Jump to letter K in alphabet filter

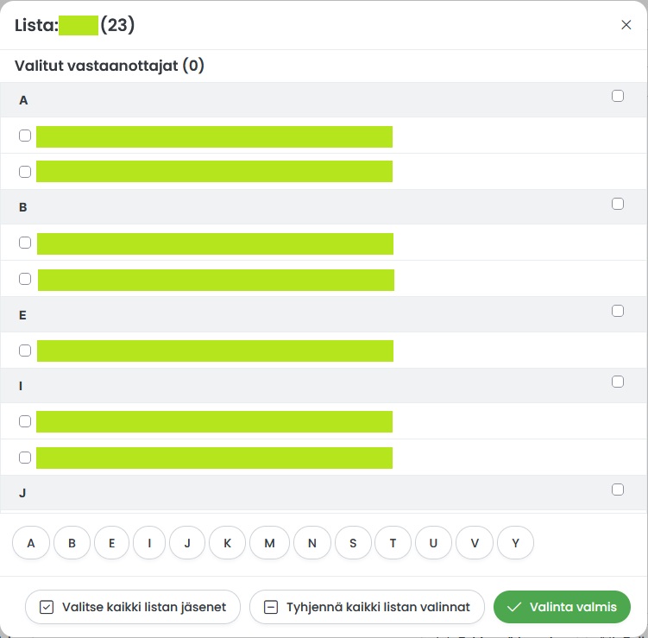point(227,542)
